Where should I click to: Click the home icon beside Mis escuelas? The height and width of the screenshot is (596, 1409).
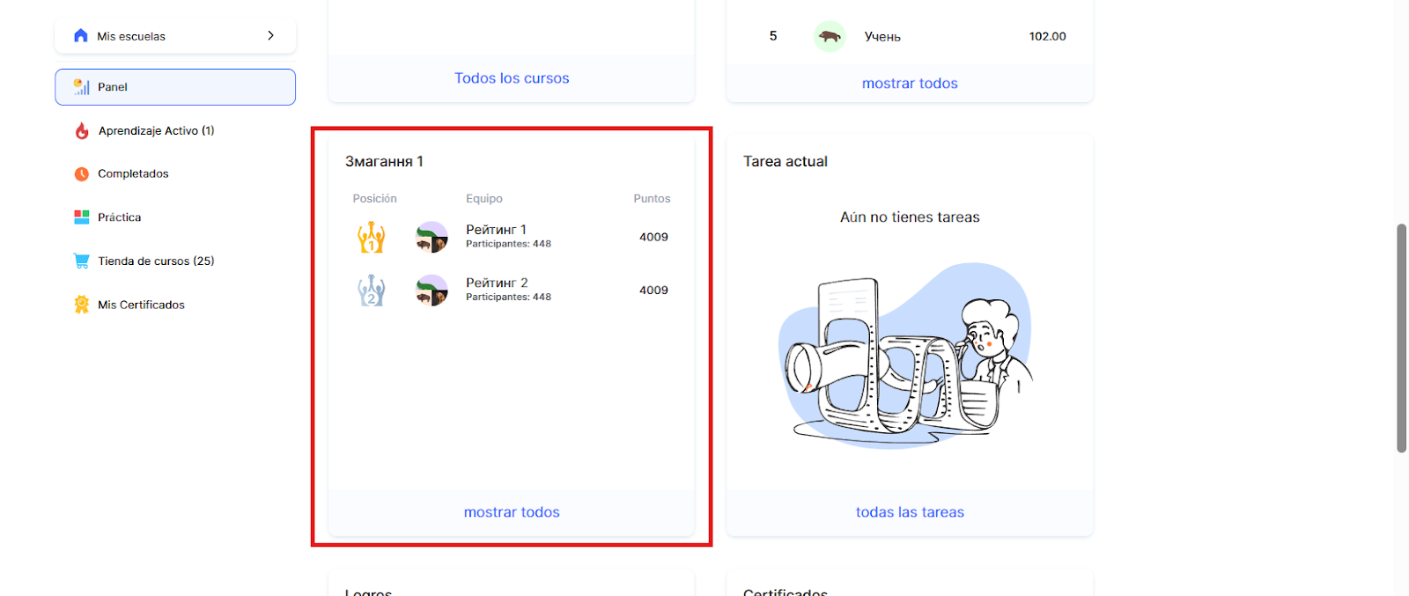click(81, 35)
